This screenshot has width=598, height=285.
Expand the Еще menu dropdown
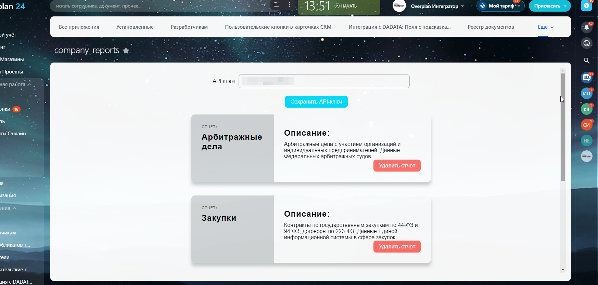coord(546,27)
